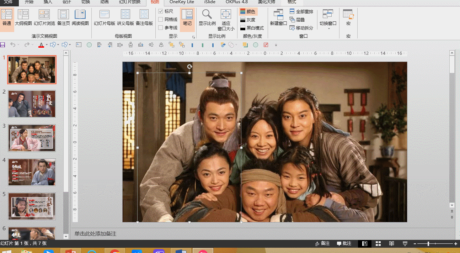Expand the first shape tool dropdown arrow

[x=58, y=45]
